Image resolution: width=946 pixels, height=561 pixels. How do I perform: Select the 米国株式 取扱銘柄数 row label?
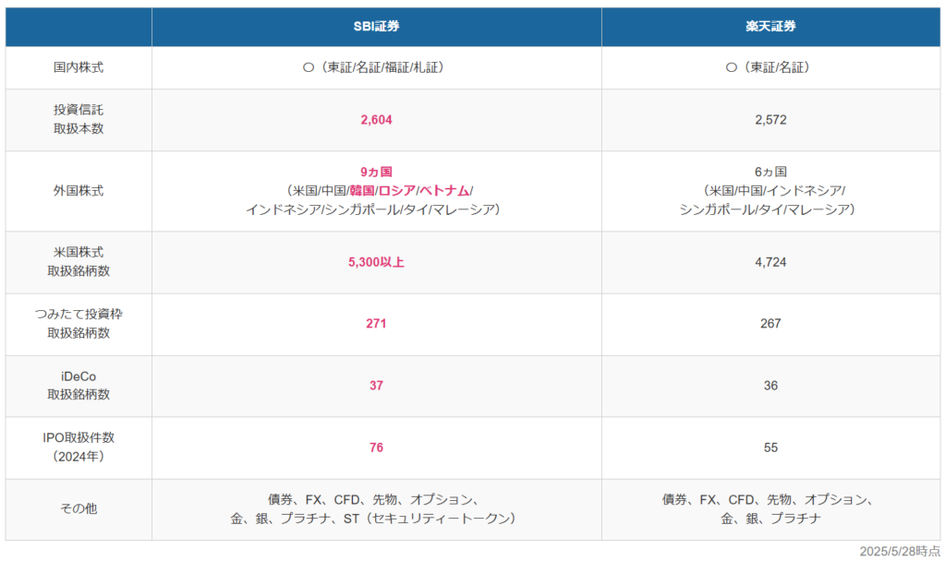(79, 261)
